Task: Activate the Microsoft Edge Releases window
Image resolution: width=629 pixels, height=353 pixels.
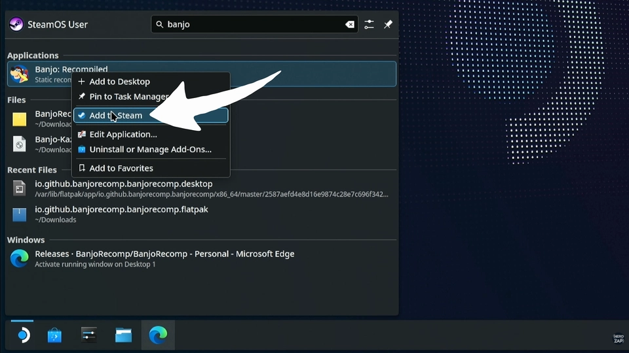Action: pyautogui.click(x=164, y=254)
